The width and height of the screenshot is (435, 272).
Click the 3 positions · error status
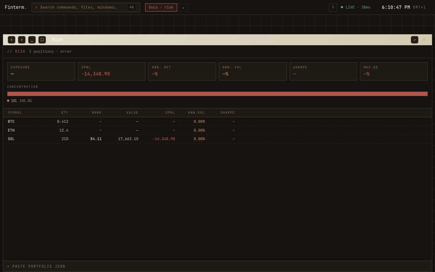pos(50,52)
